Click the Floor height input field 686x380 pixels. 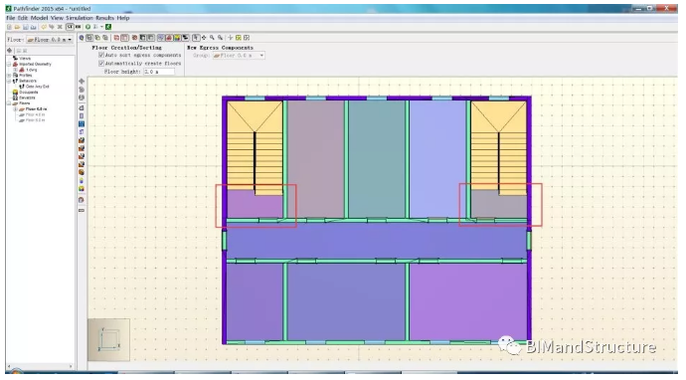pyautogui.click(x=159, y=72)
